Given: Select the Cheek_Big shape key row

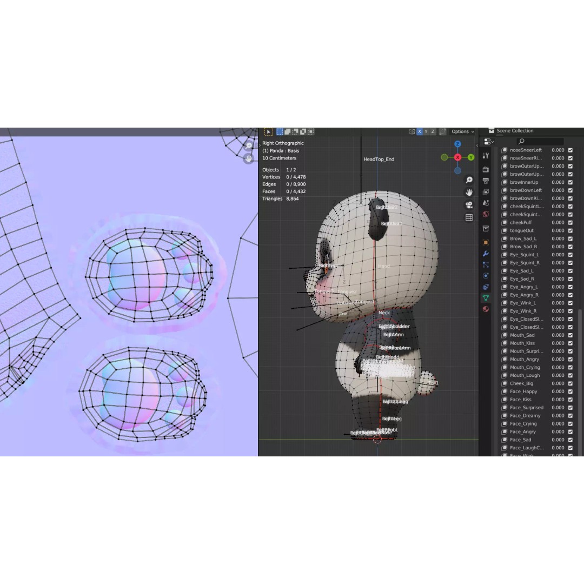Looking at the screenshot, I should pyautogui.click(x=537, y=383).
